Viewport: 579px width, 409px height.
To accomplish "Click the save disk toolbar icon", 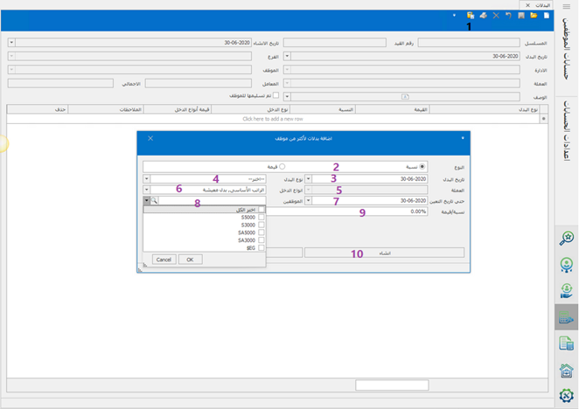I will (x=522, y=16).
